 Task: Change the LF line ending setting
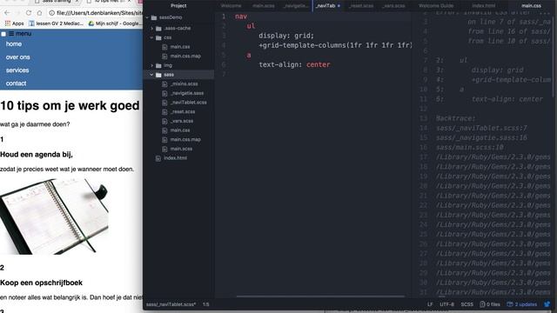pos(430,304)
